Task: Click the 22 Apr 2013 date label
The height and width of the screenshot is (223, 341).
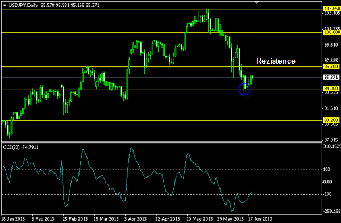Action: point(168,219)
